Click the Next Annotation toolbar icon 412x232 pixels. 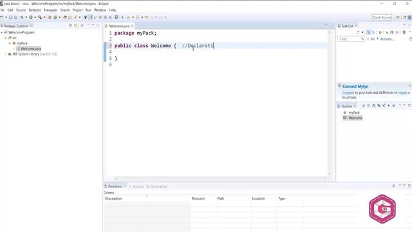[x=128, y=17]
